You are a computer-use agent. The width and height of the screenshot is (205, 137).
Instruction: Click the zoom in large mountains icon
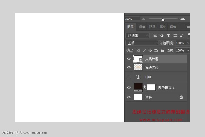[183, 19]
